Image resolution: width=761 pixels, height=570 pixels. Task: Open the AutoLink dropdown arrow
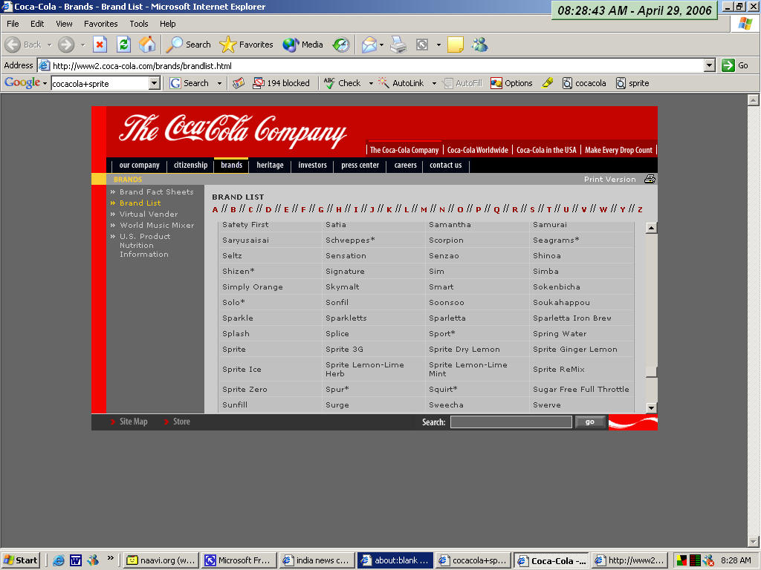pos(434,83)
